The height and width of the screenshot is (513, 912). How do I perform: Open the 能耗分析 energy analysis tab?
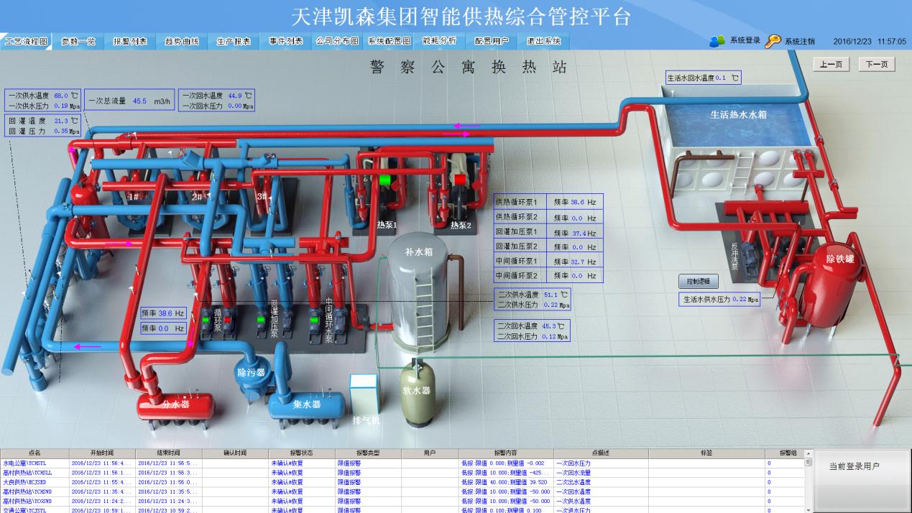tap(439, 42)
